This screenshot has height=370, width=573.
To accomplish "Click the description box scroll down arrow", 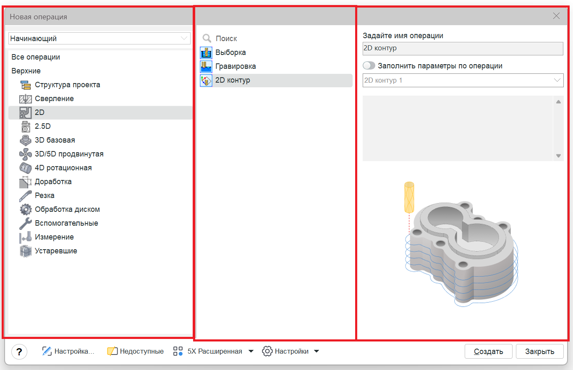I will (558, 156).
